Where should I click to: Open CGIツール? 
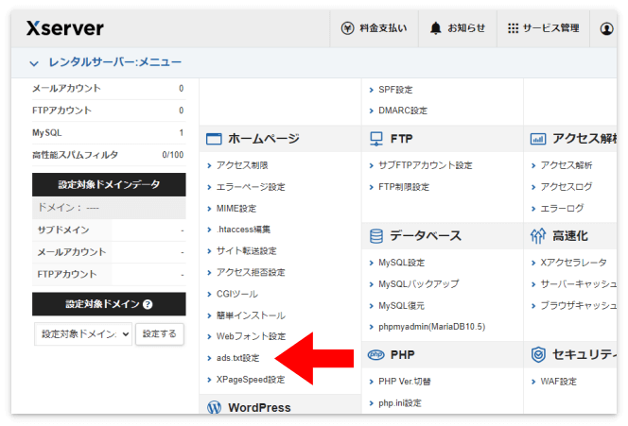pyautogui.click(x=237, y=294)
